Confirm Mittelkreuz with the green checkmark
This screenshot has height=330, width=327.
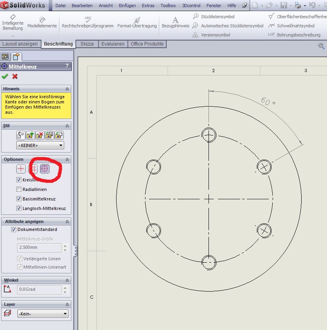click(x=5, y=76)
